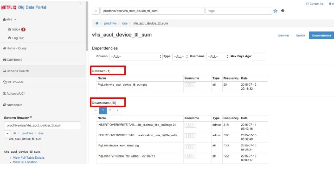The height and width of the screenshot is (187, 334).
Task: Click the Netflix Big Data Portal logo
Action: coord(24,7)
